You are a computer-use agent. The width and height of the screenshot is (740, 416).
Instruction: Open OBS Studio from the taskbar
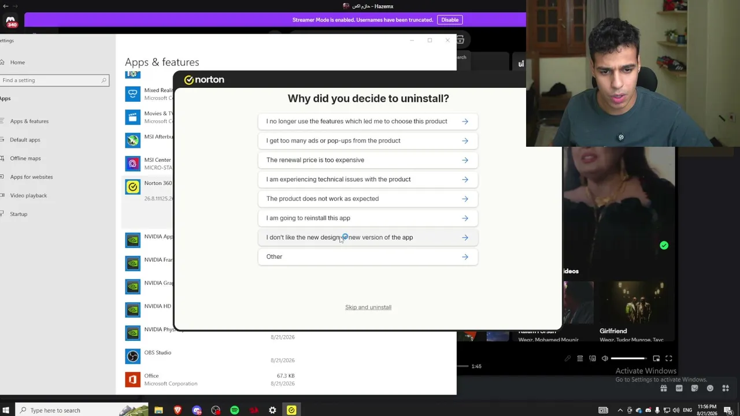216,410
